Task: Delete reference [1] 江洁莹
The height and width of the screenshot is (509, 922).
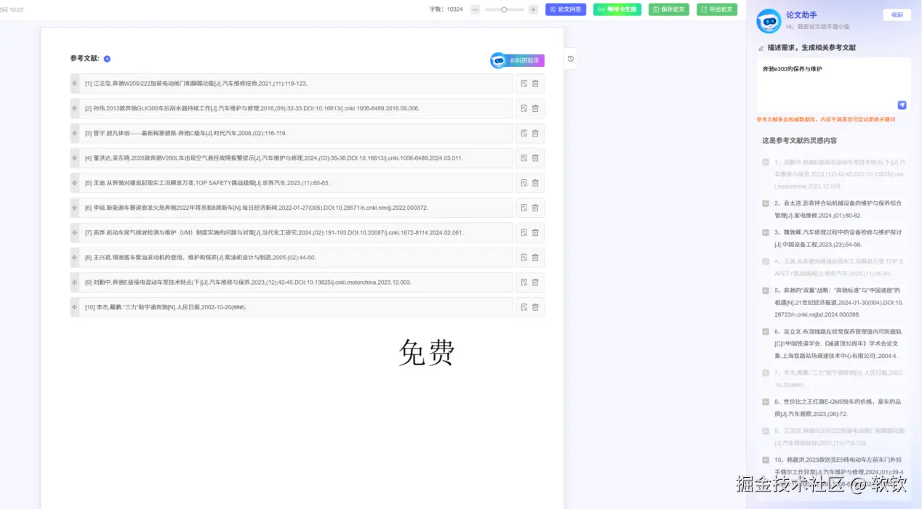Action: pyautogui.click(x=535, y=84)
